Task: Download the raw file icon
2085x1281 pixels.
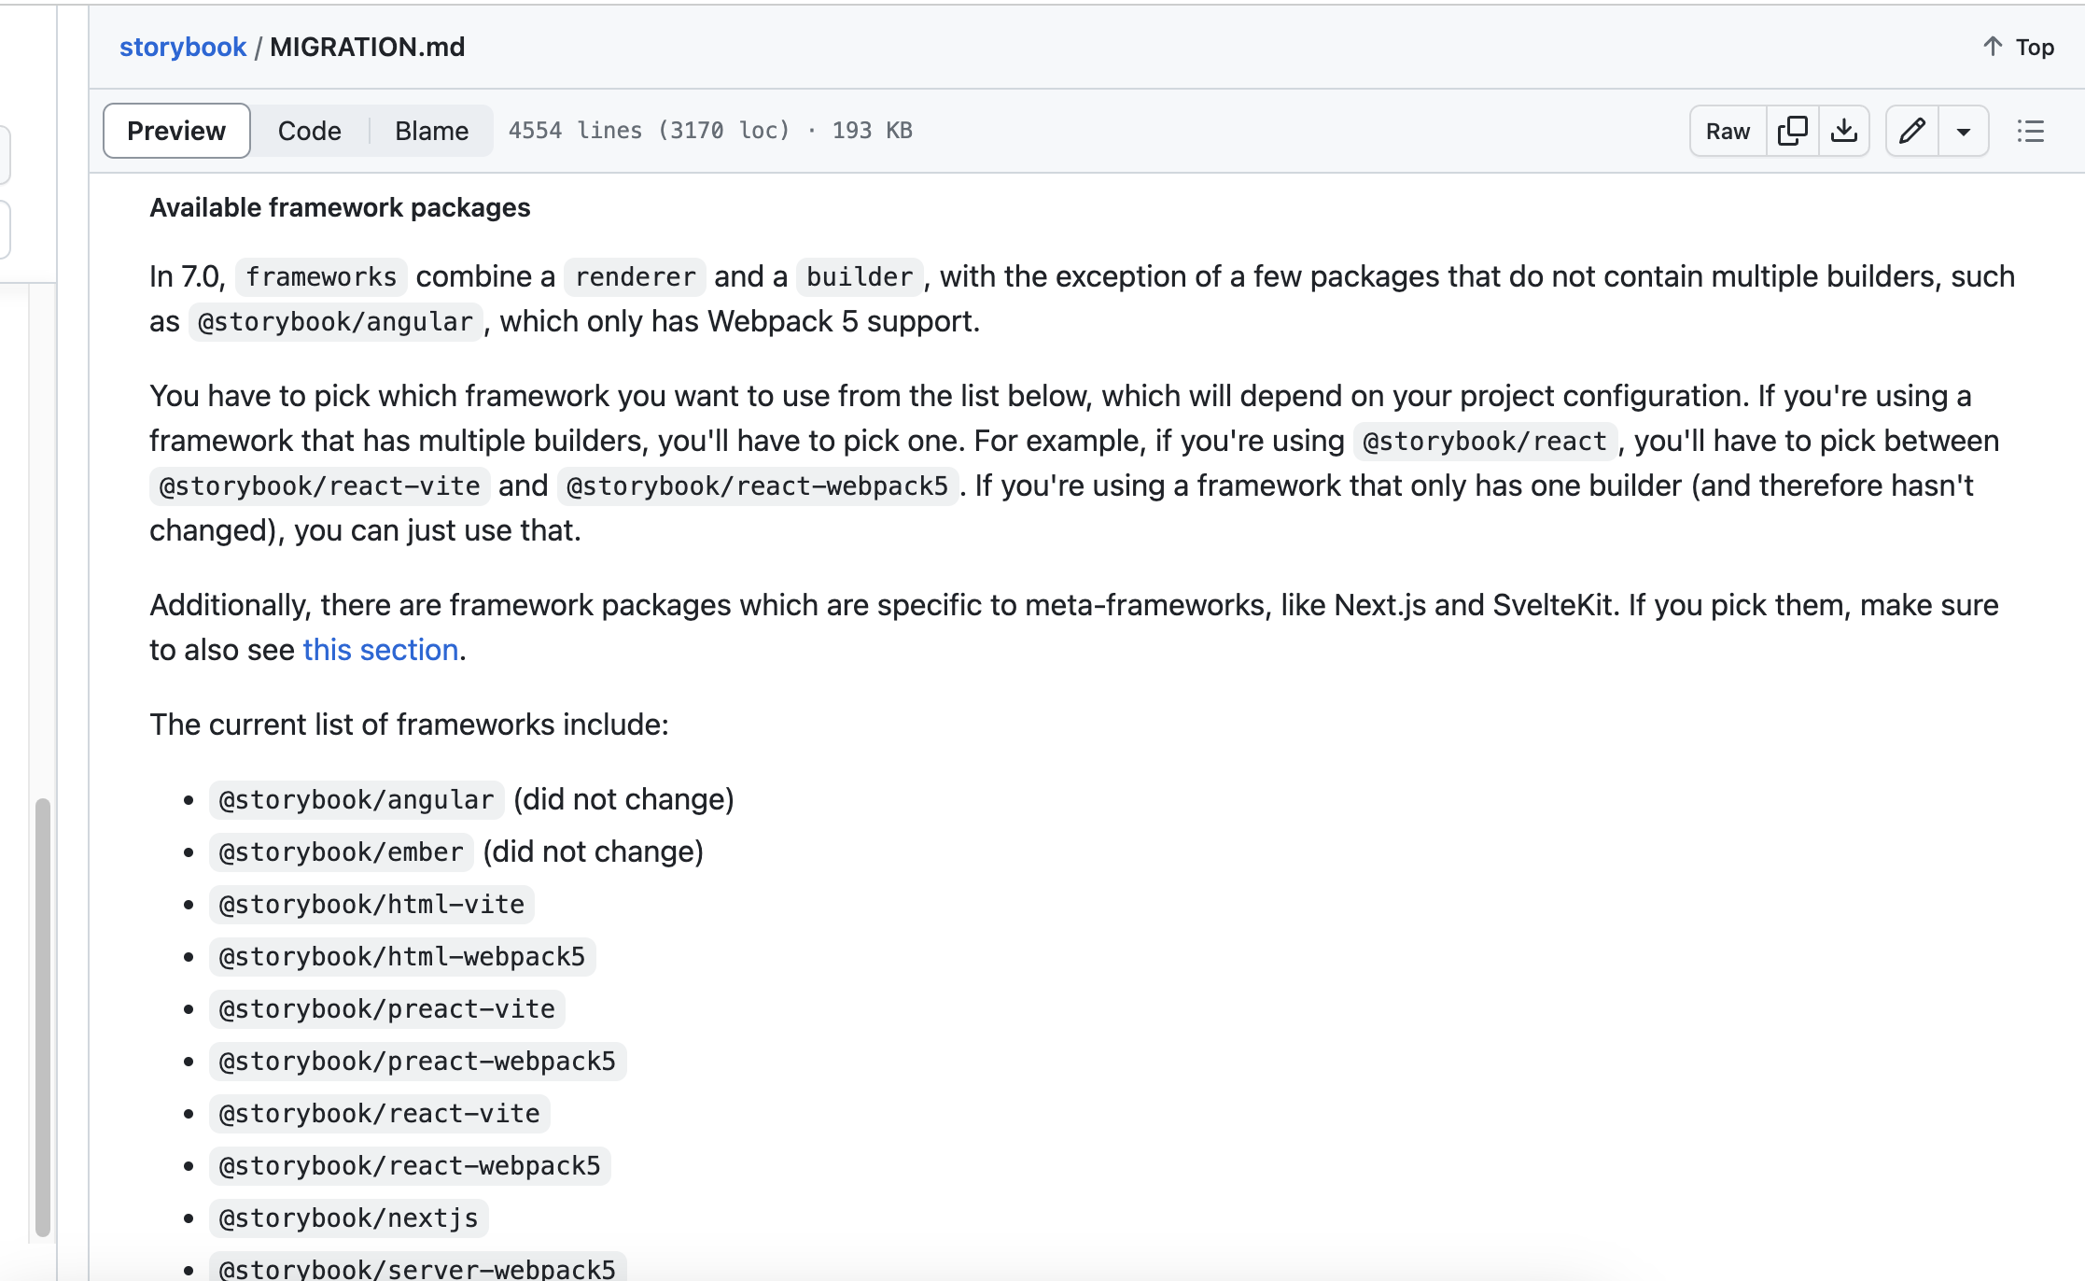Action: click(1843, 131)
